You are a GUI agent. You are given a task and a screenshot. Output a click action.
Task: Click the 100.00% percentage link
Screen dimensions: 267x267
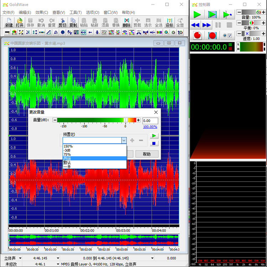pyautogui.click(x=150, y=127)
